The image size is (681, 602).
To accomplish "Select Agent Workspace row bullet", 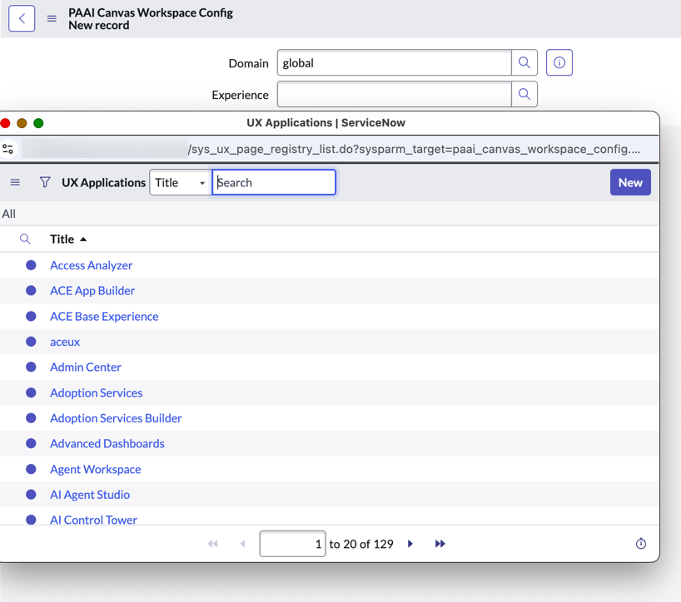I will [x=31, y=469].
